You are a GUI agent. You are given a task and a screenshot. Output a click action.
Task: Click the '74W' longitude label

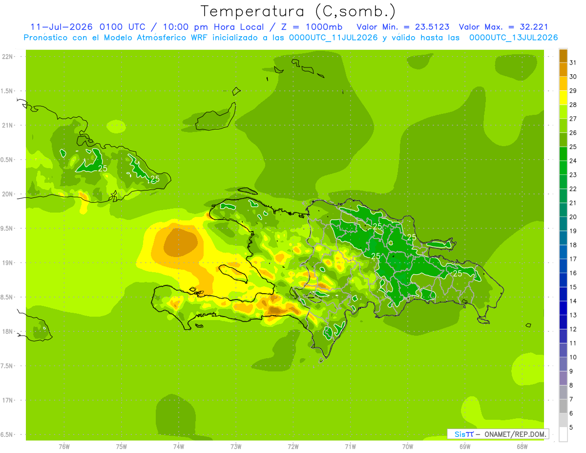tap(179, 447)
